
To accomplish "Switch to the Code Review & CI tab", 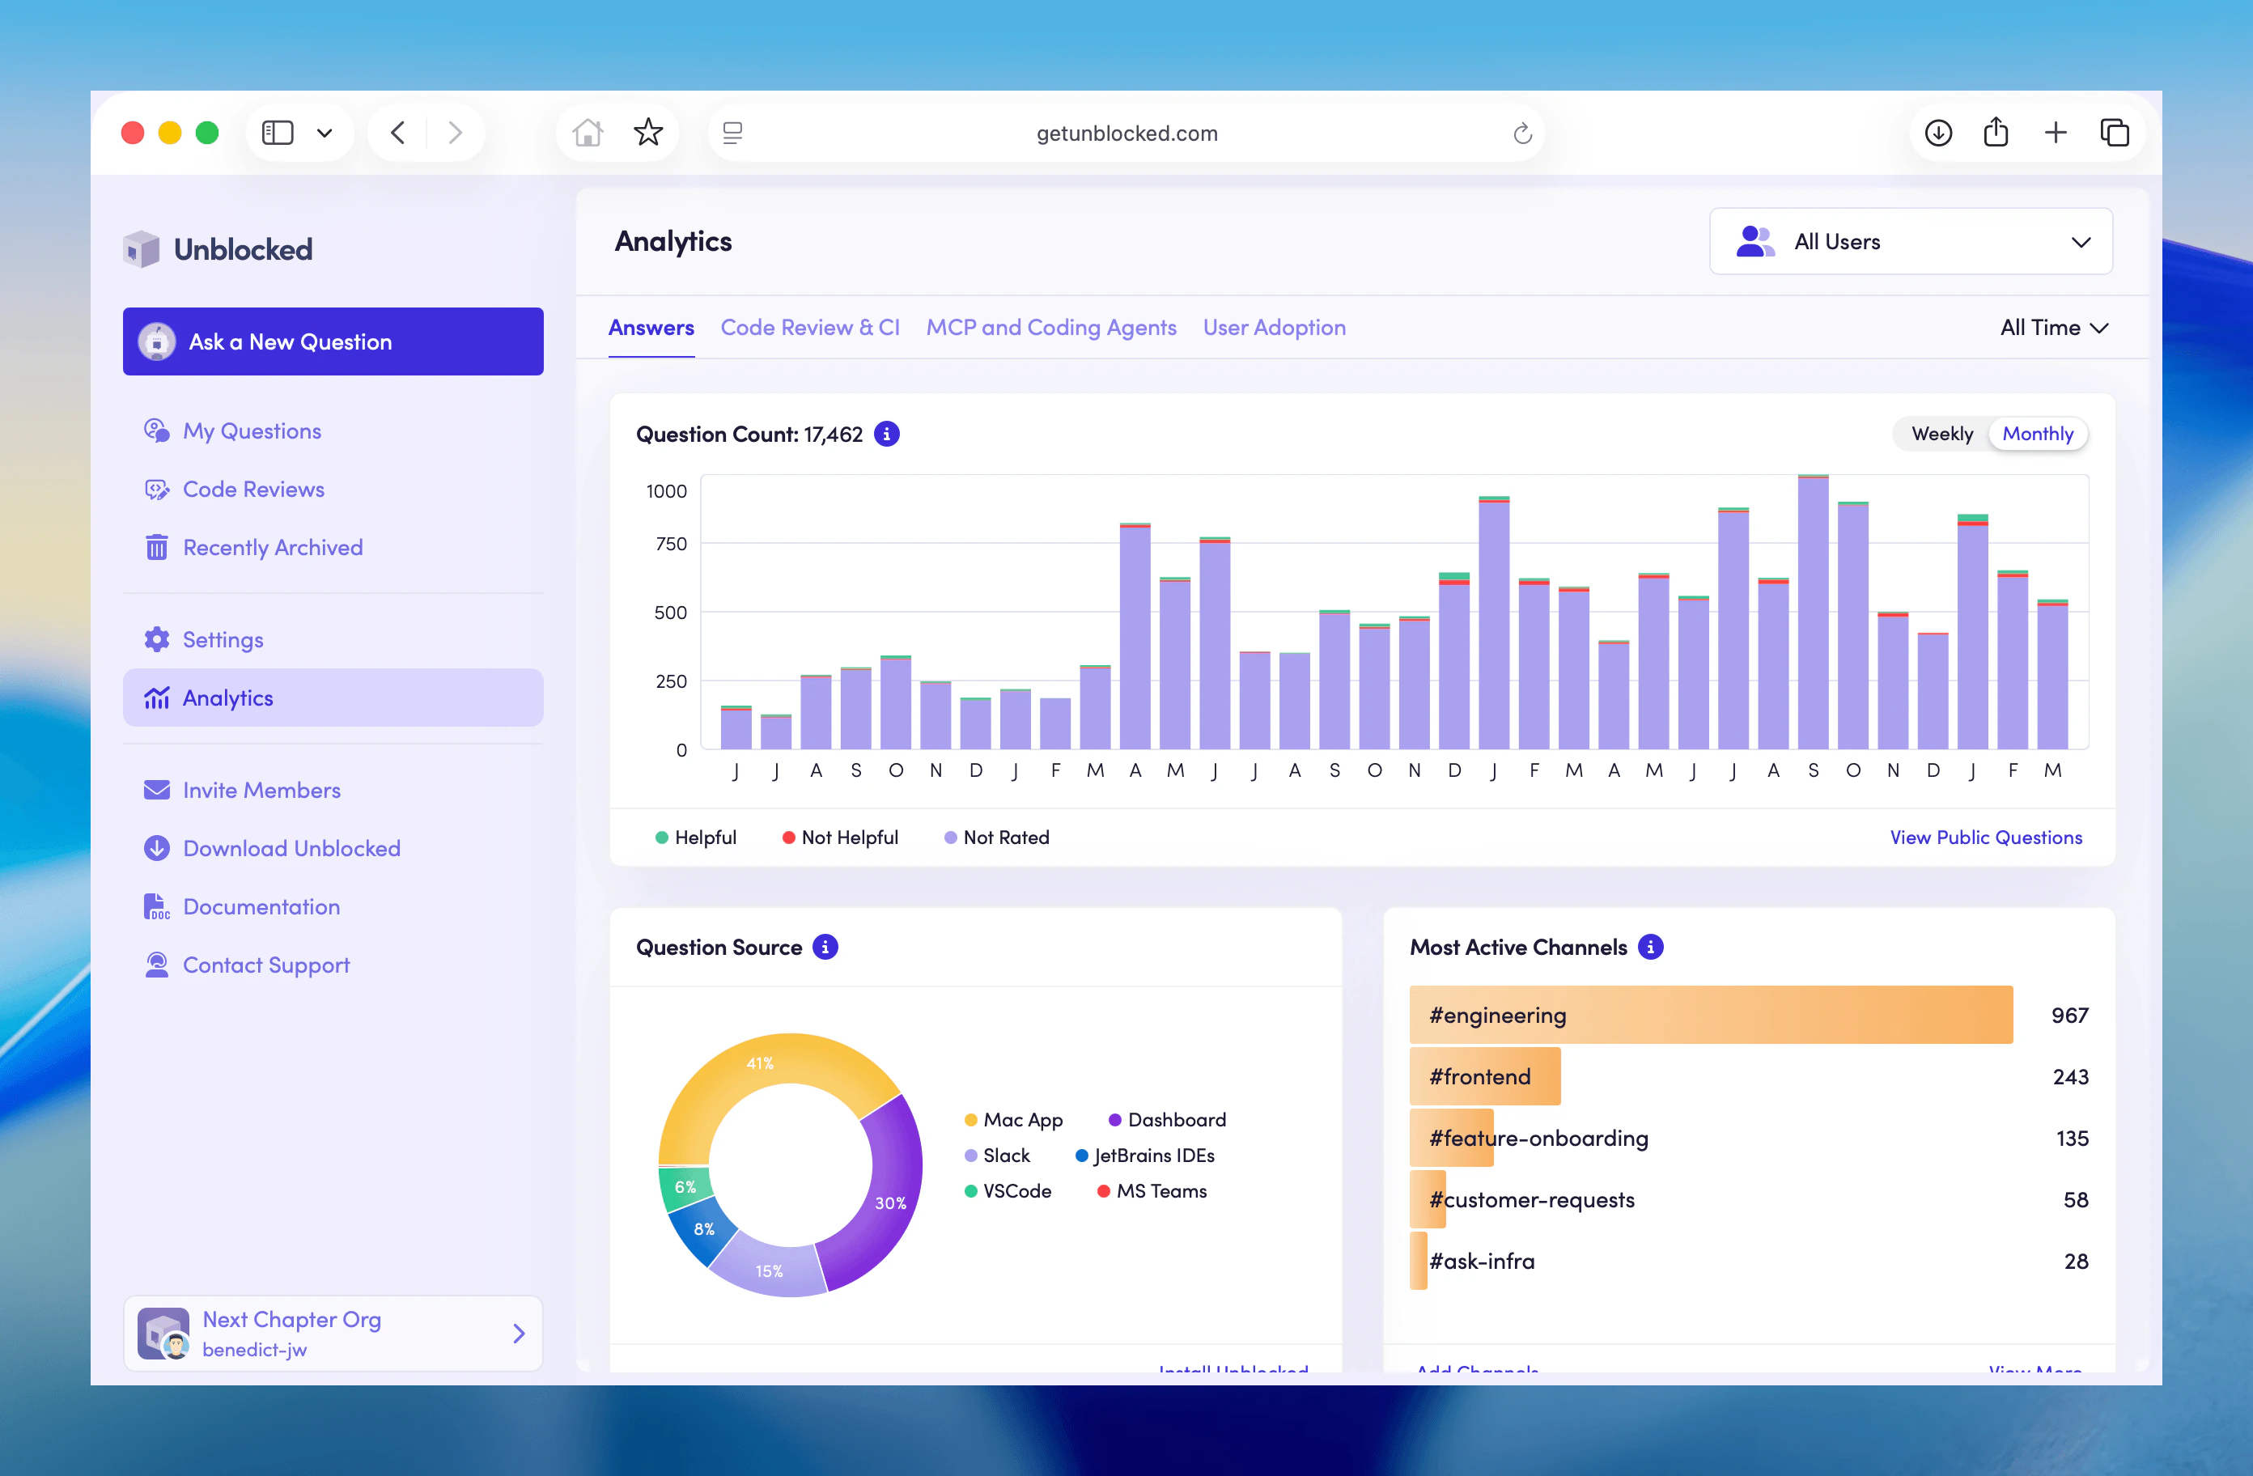I will point(810,328).
